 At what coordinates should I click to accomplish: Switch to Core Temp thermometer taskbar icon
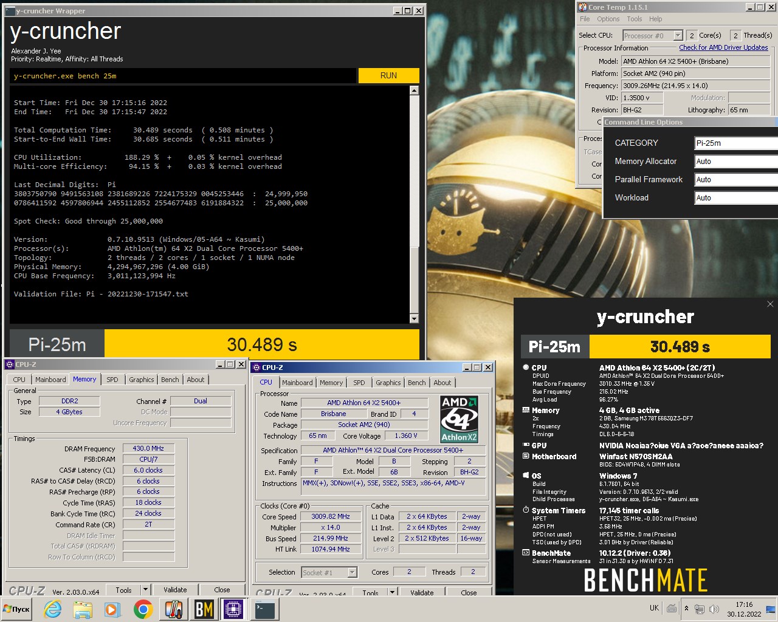pyautogui.click(x=174, y=609)
